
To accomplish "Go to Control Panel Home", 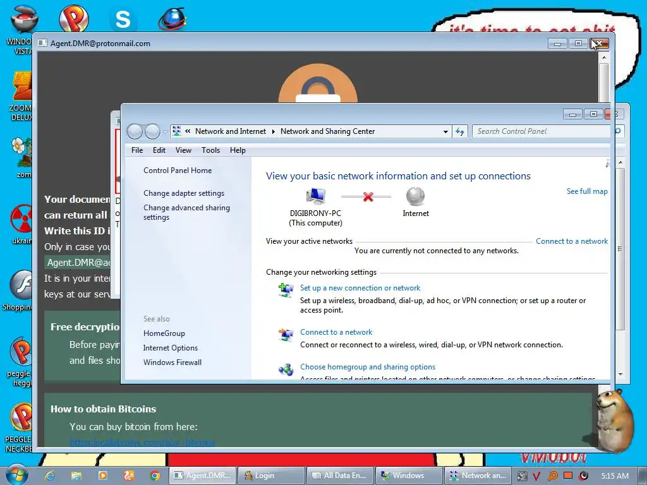I will click(x=178, y=171).
